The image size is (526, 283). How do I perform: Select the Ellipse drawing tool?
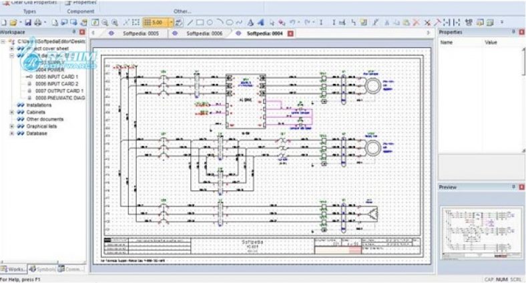pos(230,23)
